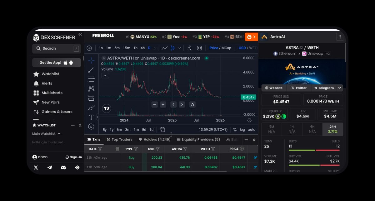Viewport: 375px width, 201px height.
Task: Toggle the USD / WETH chart denomination
Action: click(247, 48)
